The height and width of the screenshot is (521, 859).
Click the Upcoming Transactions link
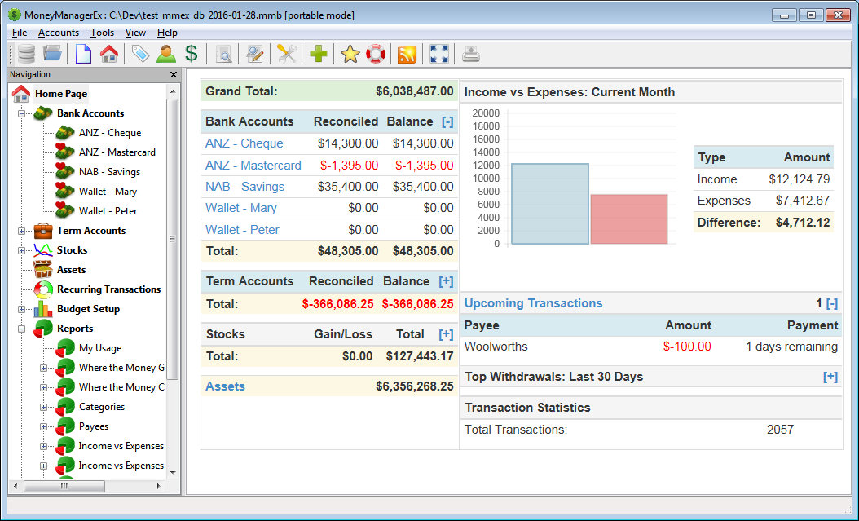[533, 302]
